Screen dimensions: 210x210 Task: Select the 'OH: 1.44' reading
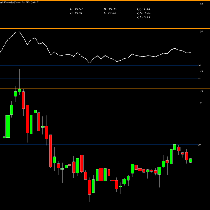(144, 13)
